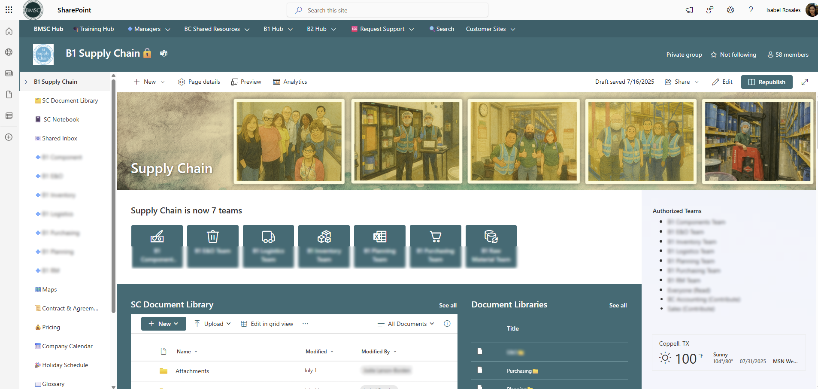Open My sites globe icon in left rail
Screen dimensions: 818x389
coord(9,52)
